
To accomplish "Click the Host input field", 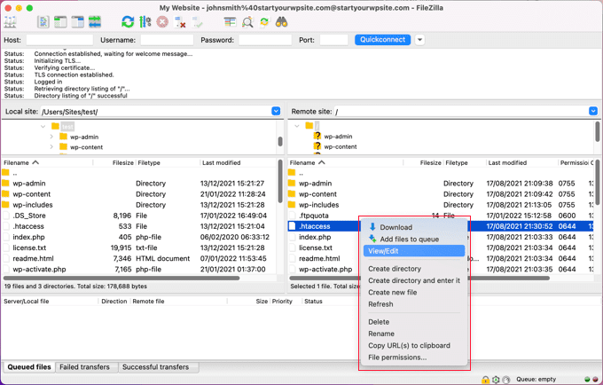I will 59,40.
